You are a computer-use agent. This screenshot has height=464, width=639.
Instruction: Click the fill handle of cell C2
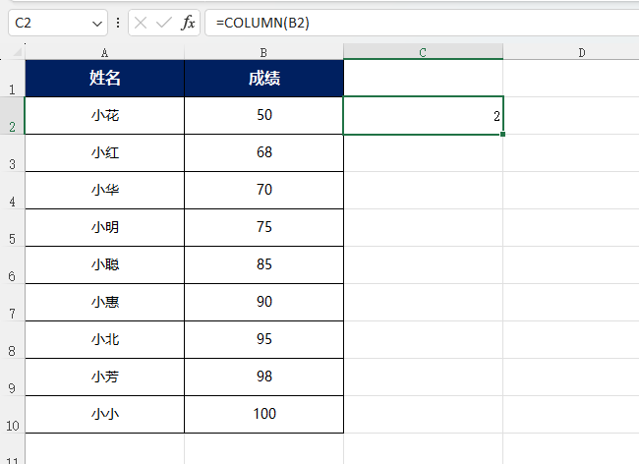click(x=503, y=134)
